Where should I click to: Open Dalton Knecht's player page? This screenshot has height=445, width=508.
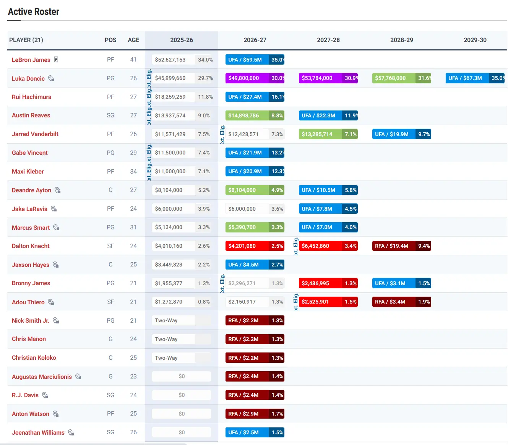[31, 246]
